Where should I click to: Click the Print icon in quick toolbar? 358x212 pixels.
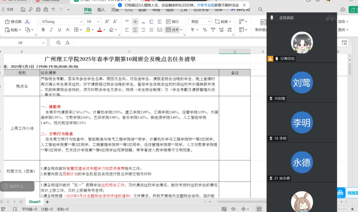point(38,10)
